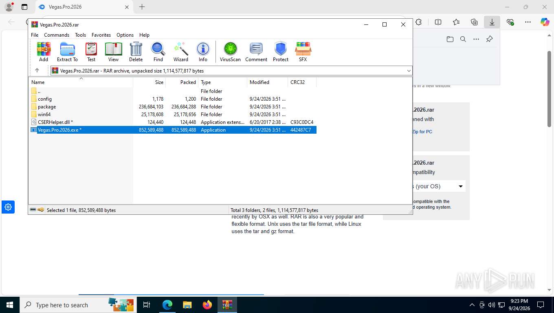Open the View toolbar button
The height and width of the screenshot is (313, 554).
[113, 52]
